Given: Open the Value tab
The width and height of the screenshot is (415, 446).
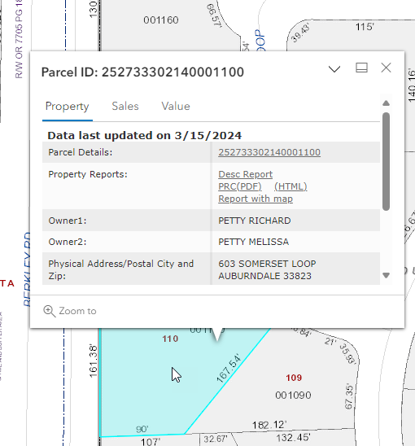Looking at the screenshot, I should pos(176,106).
